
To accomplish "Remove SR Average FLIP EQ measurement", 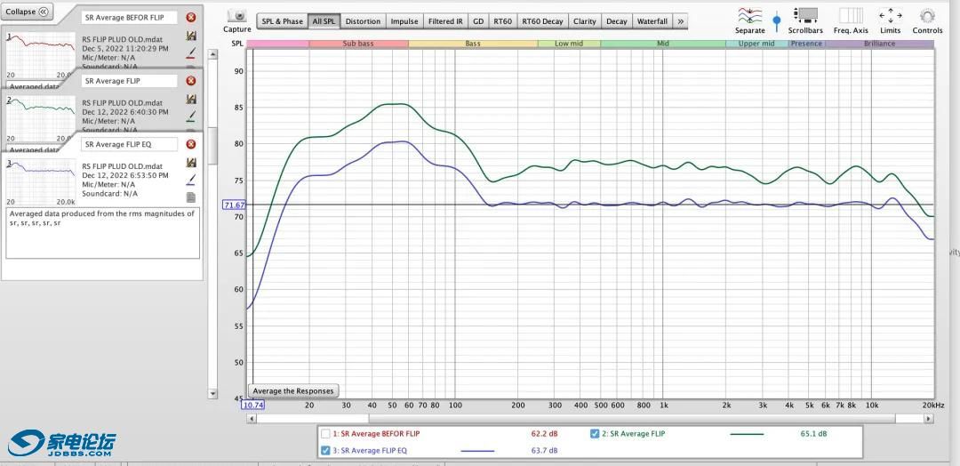I will pyautogui.click(x=191, y=145).
